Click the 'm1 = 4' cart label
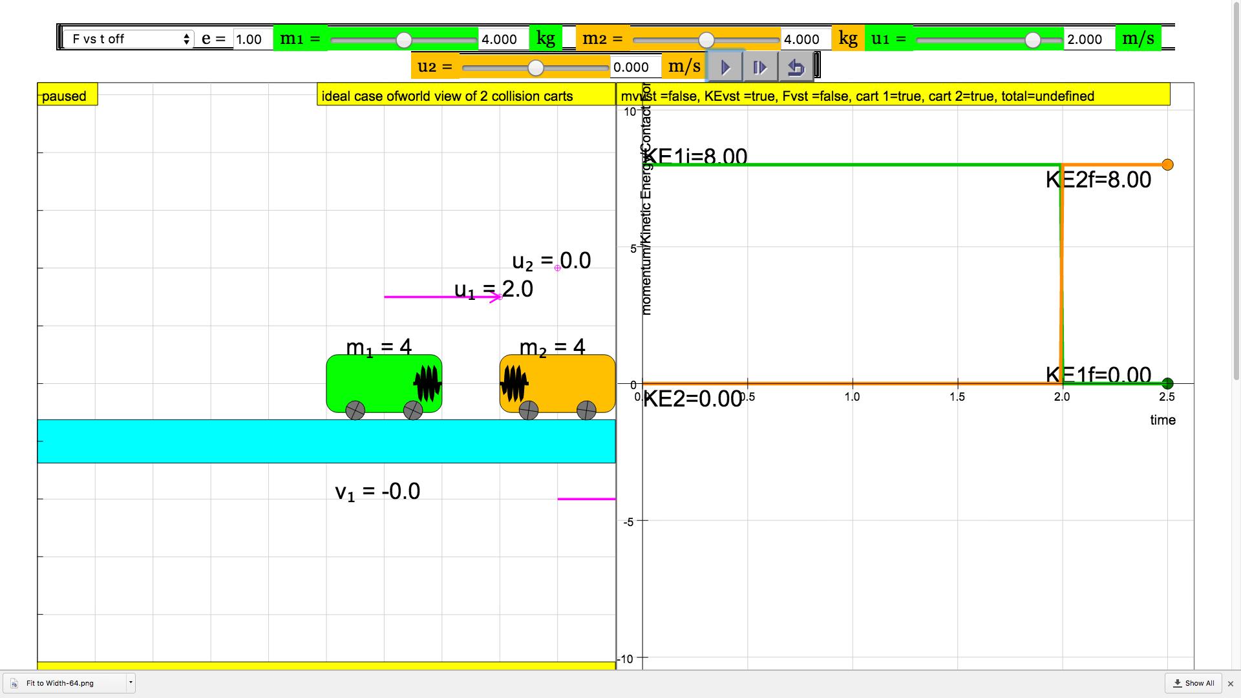 [379, 347]
